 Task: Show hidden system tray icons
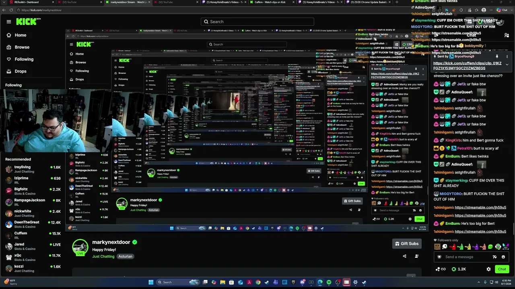tap(479, 282)
